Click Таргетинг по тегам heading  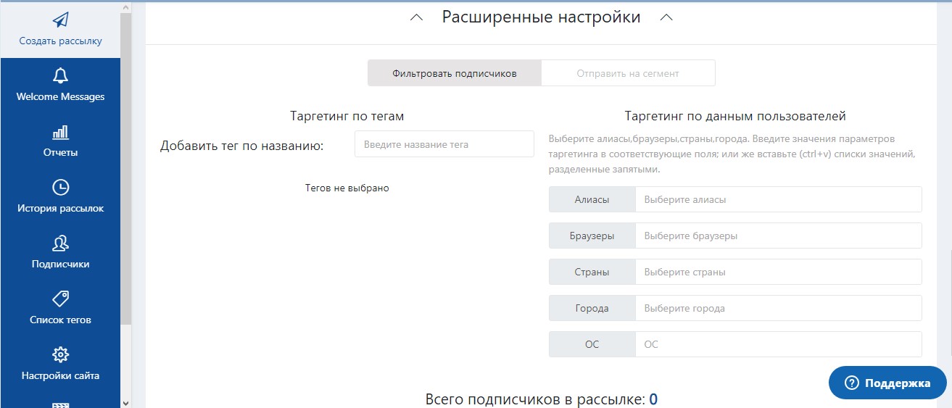(x=347, y=116)
